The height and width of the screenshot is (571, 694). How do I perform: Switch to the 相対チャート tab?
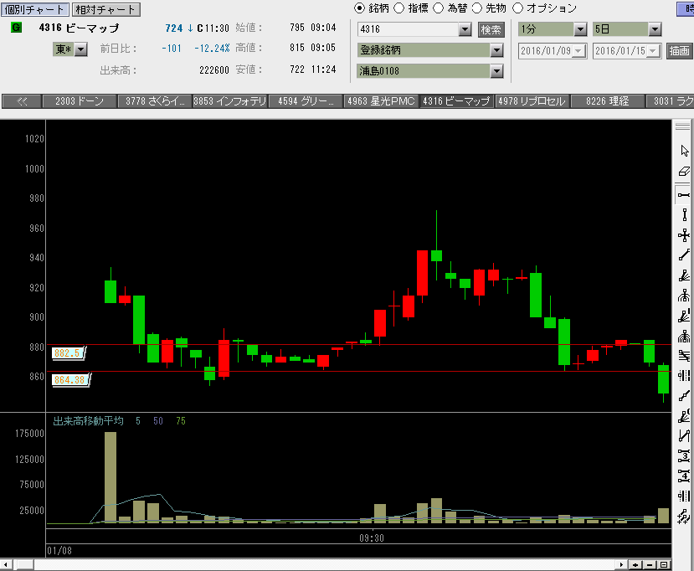point(105,9)
